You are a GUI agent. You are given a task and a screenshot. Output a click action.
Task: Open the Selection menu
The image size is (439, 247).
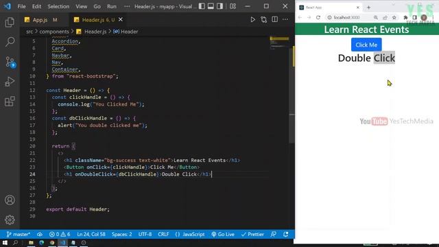[58, 6]
